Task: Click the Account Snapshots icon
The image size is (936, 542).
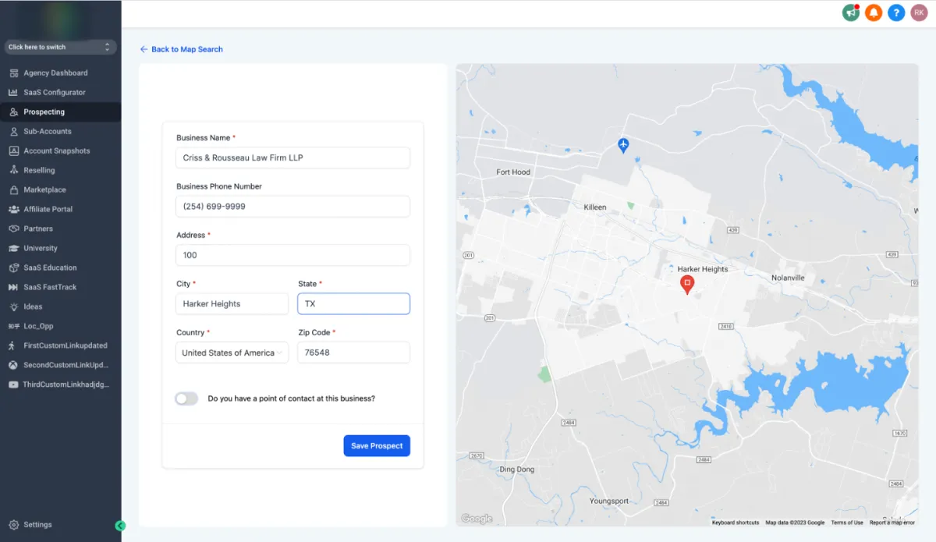Action: click(14, 151)
